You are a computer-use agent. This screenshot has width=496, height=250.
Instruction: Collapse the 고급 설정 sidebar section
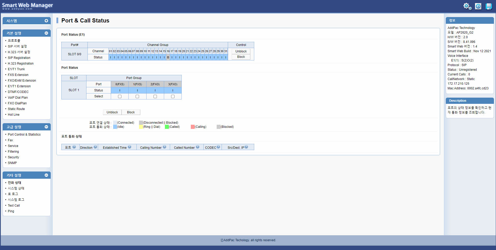point(46,127)
